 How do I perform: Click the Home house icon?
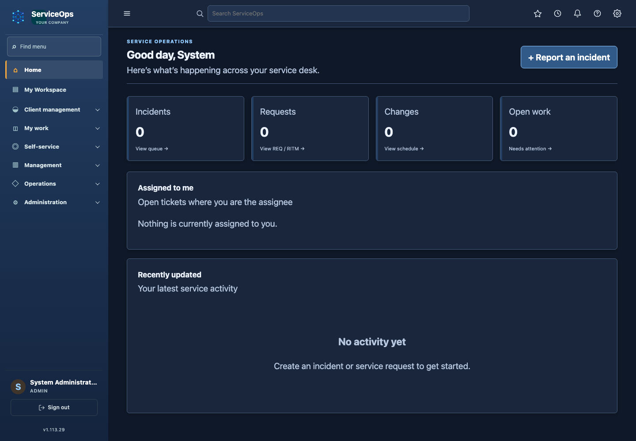point(15,70)
